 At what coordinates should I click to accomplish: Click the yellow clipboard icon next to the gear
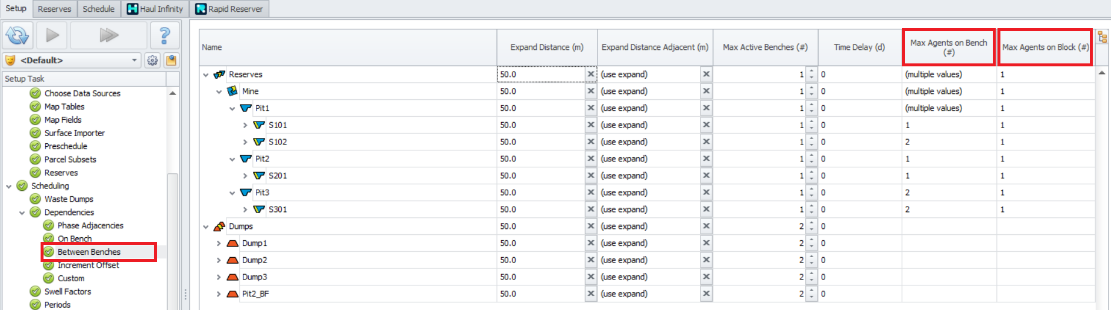171,60
